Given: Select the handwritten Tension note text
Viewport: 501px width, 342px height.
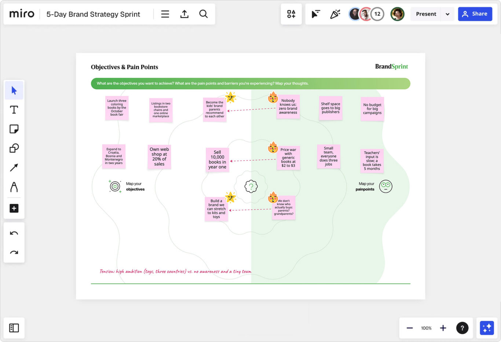Looking at the screenshot, I should 175,271.
